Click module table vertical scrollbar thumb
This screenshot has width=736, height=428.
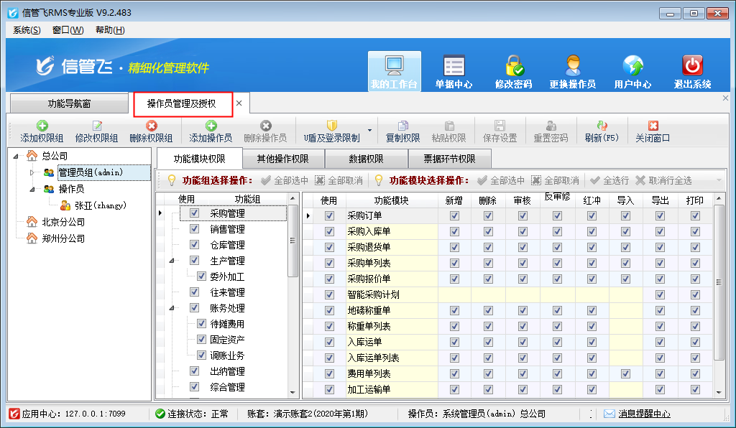point(719,282)
